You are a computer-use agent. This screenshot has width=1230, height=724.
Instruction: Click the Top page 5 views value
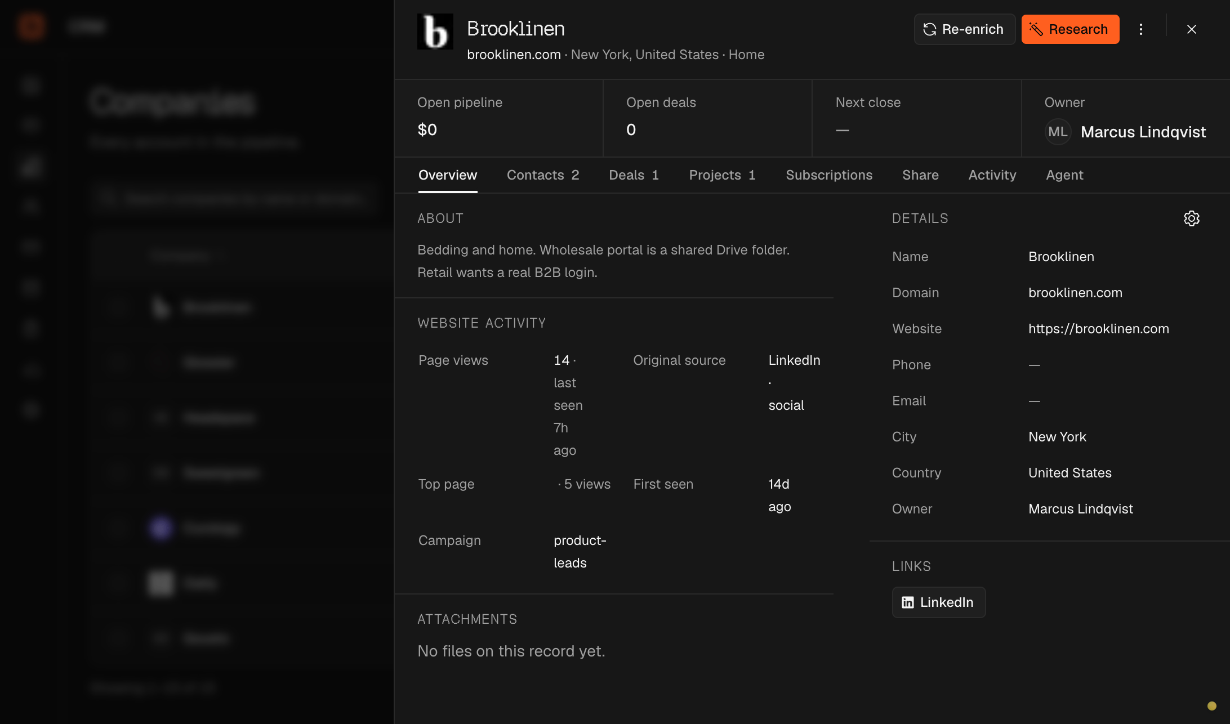coord(584,484)
